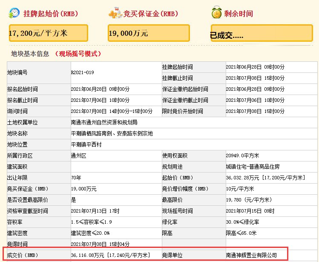Click the 现场摇号时间 value 2021年07月15日 09时
The height and width of the screenshot is (262, 319).
250,211
